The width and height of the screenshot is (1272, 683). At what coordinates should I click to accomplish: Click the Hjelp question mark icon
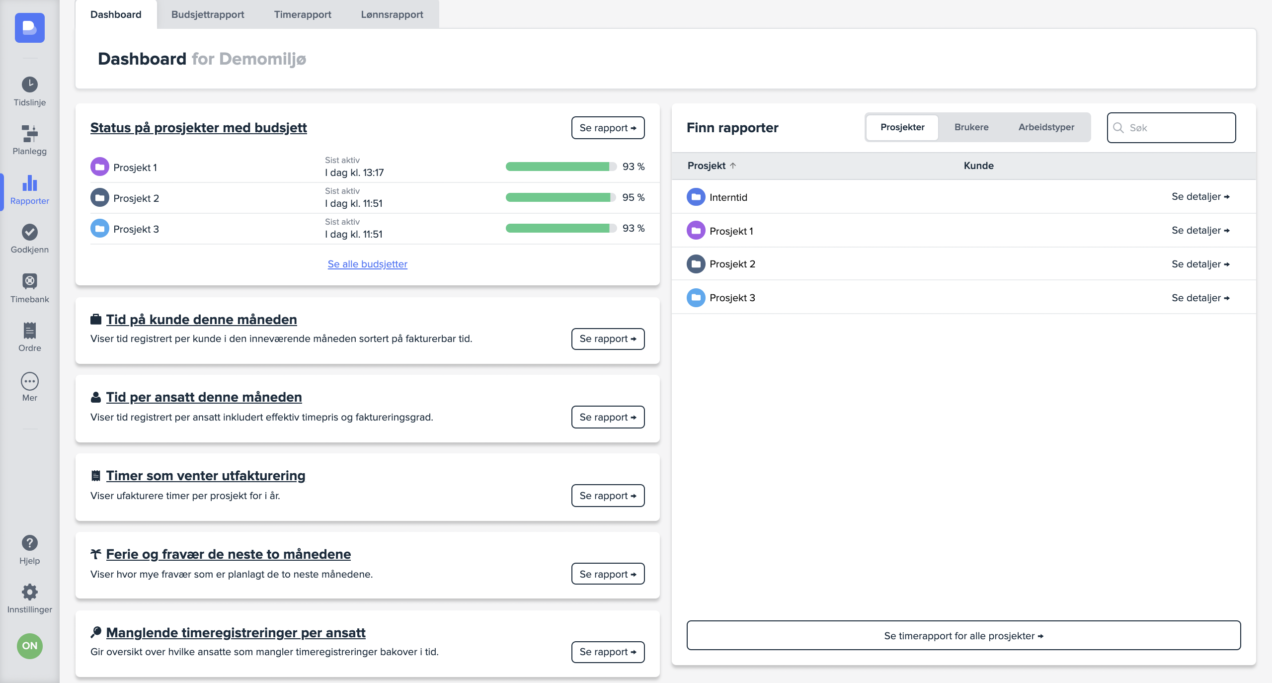(29, 543)
